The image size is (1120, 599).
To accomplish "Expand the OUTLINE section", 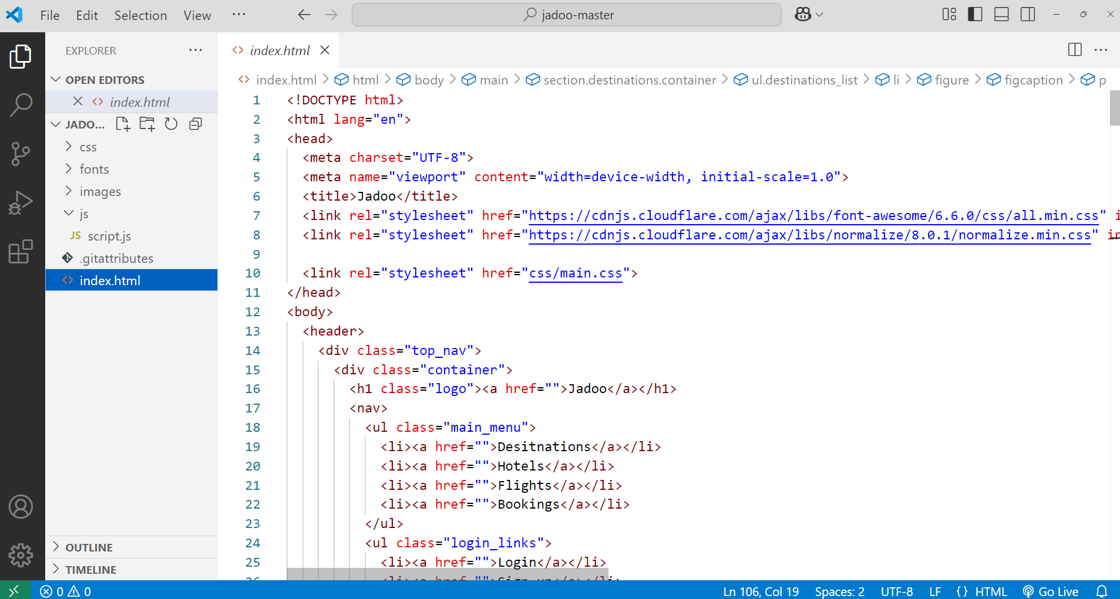I will (x=89, y=547).
